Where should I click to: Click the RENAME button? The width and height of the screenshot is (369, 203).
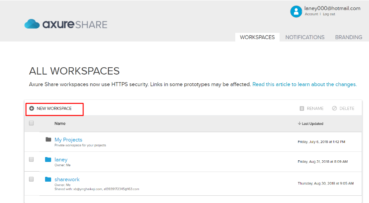[311, 108]
